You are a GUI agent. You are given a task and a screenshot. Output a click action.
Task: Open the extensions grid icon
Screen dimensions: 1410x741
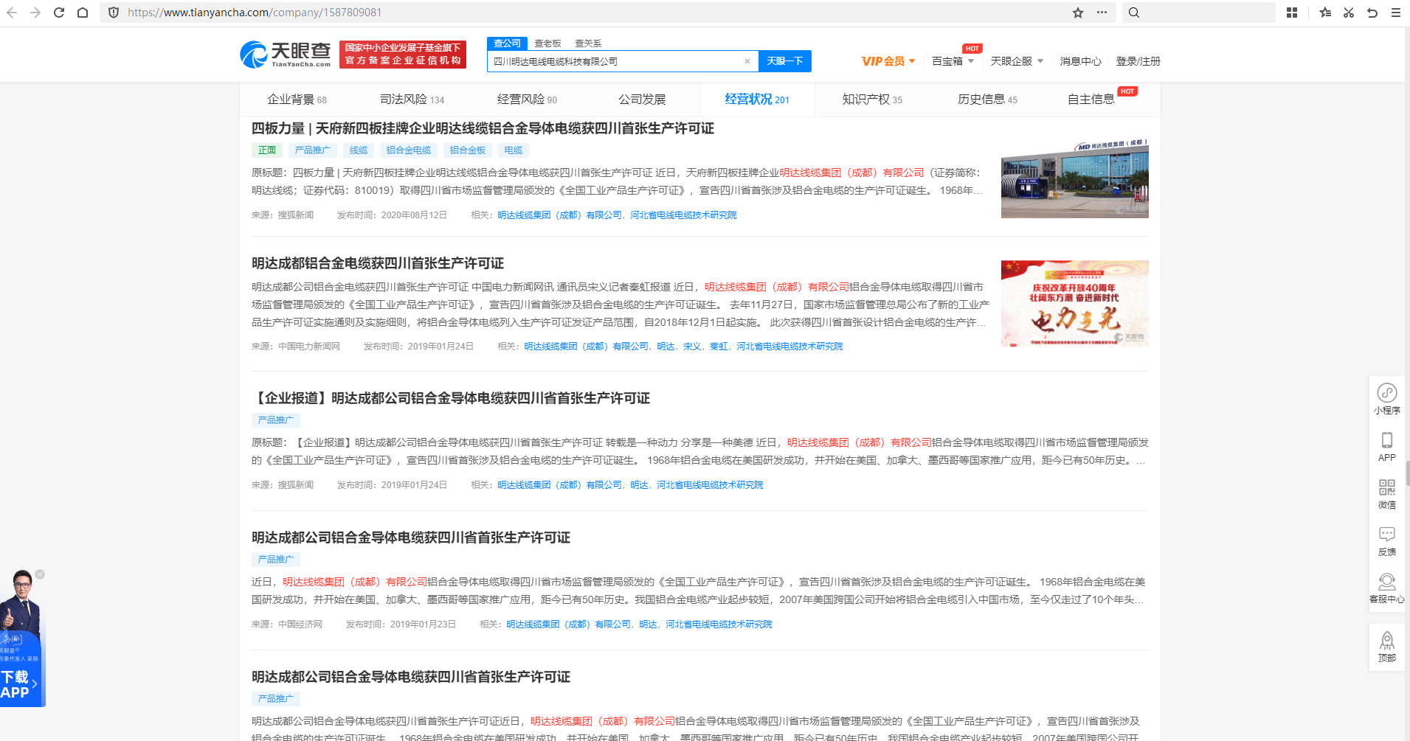(x=1292, y=13)
